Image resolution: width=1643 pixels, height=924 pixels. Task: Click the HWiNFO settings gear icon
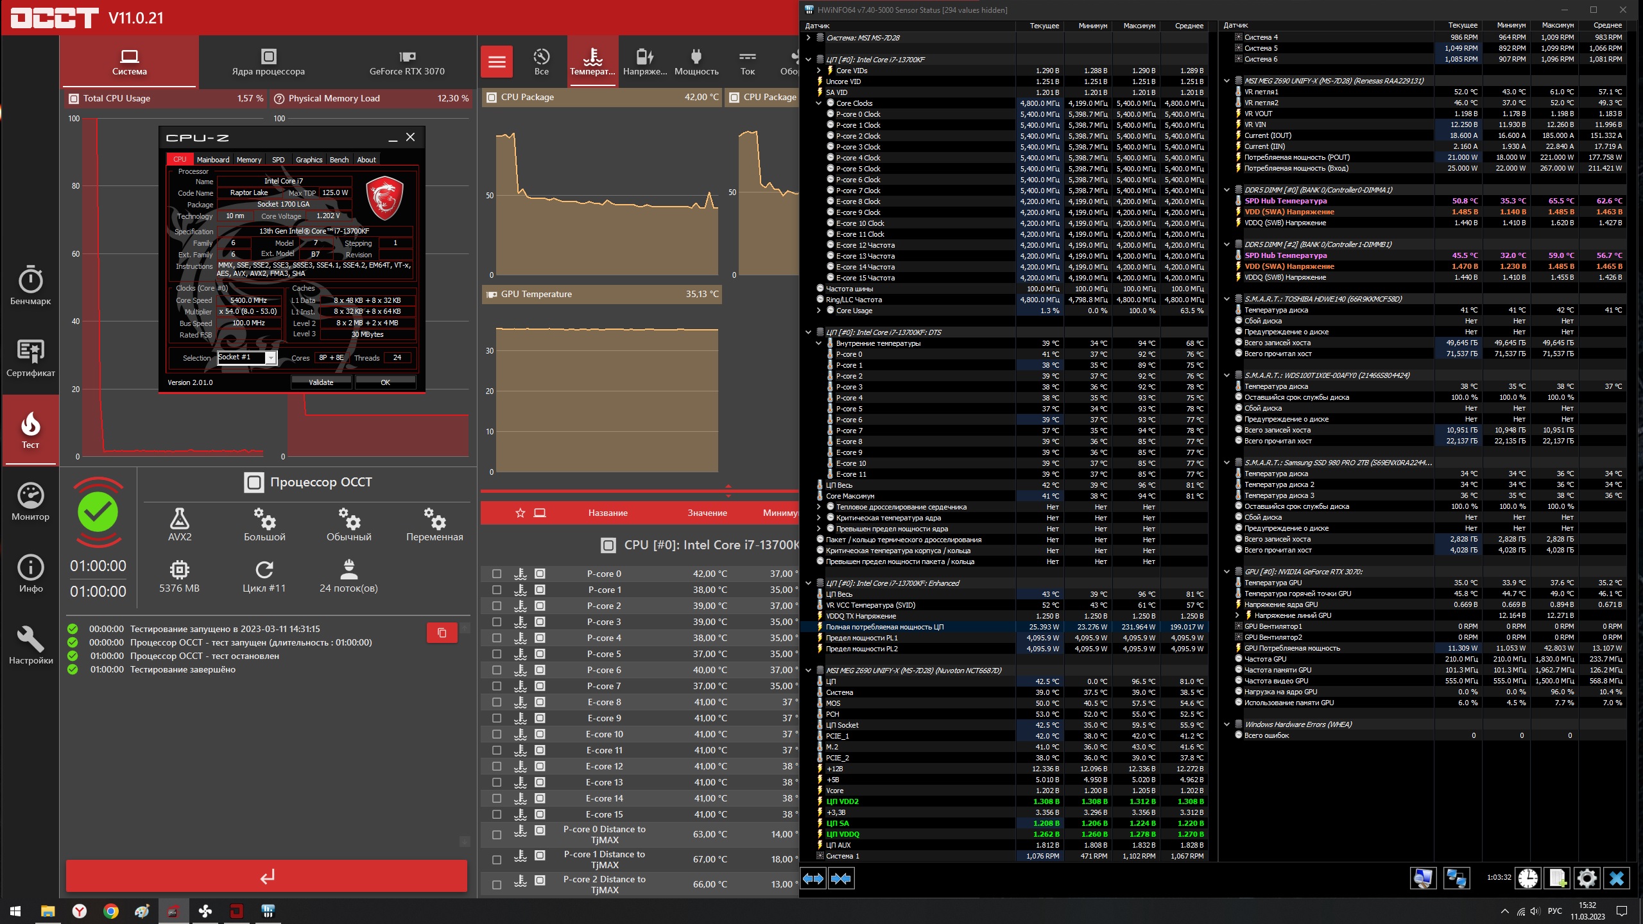1587,878
